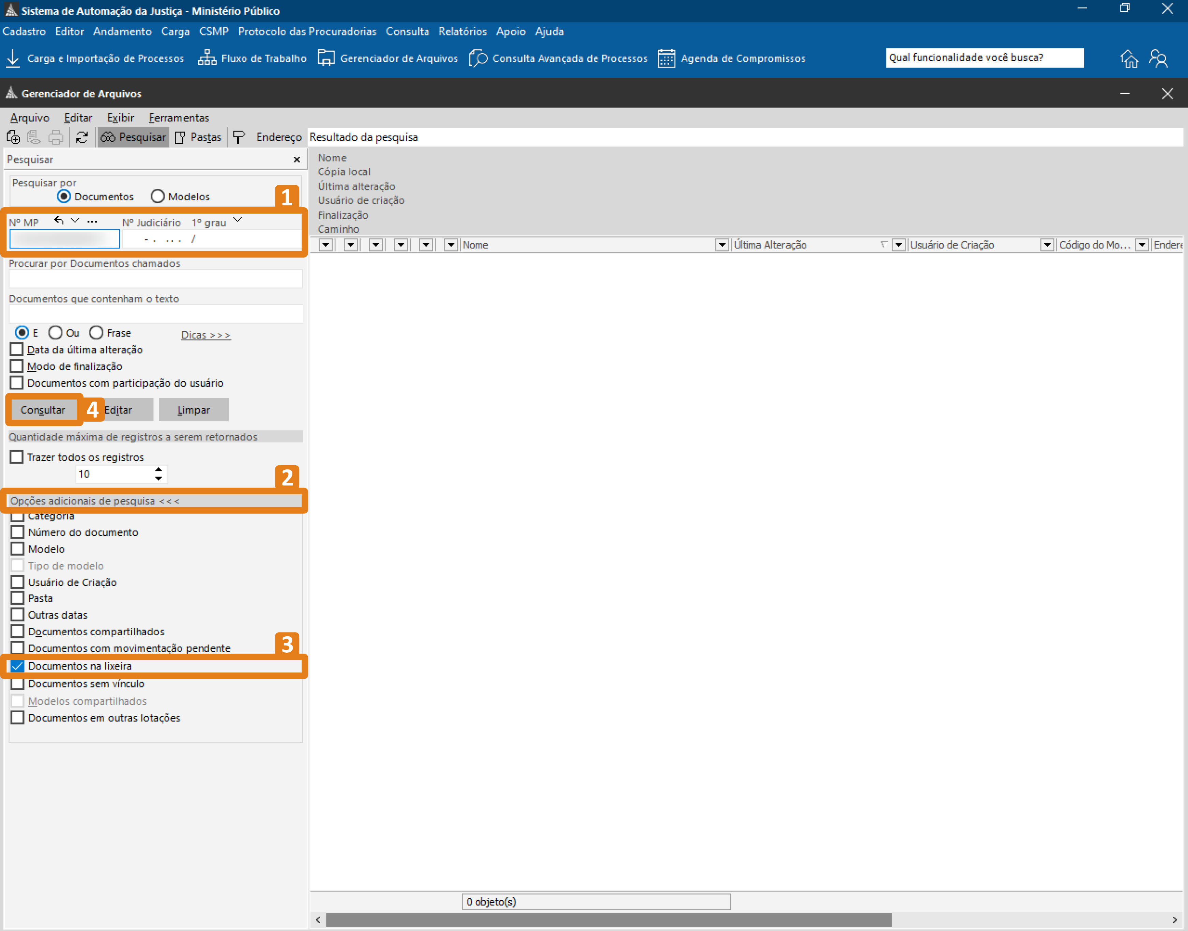Open the Pastas folder panel

tap(198, 137)
